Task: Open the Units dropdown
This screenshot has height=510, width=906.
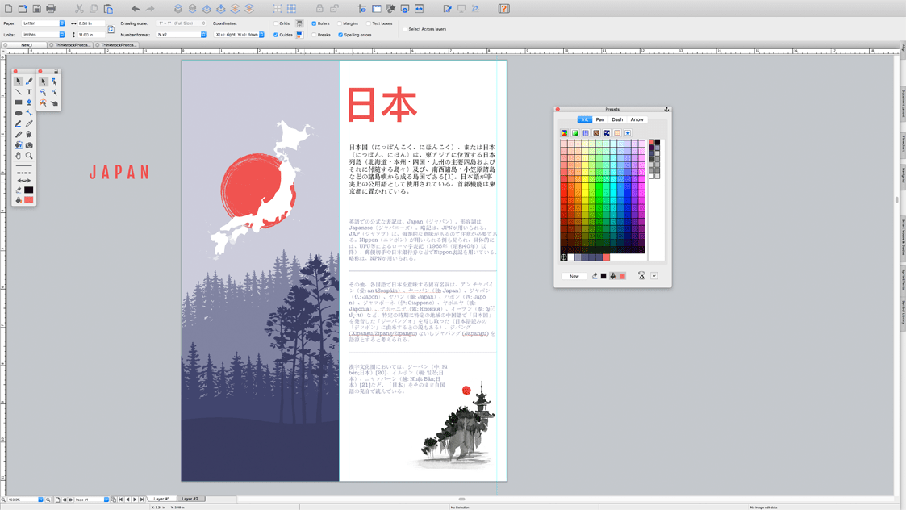Action: [44, 35]
